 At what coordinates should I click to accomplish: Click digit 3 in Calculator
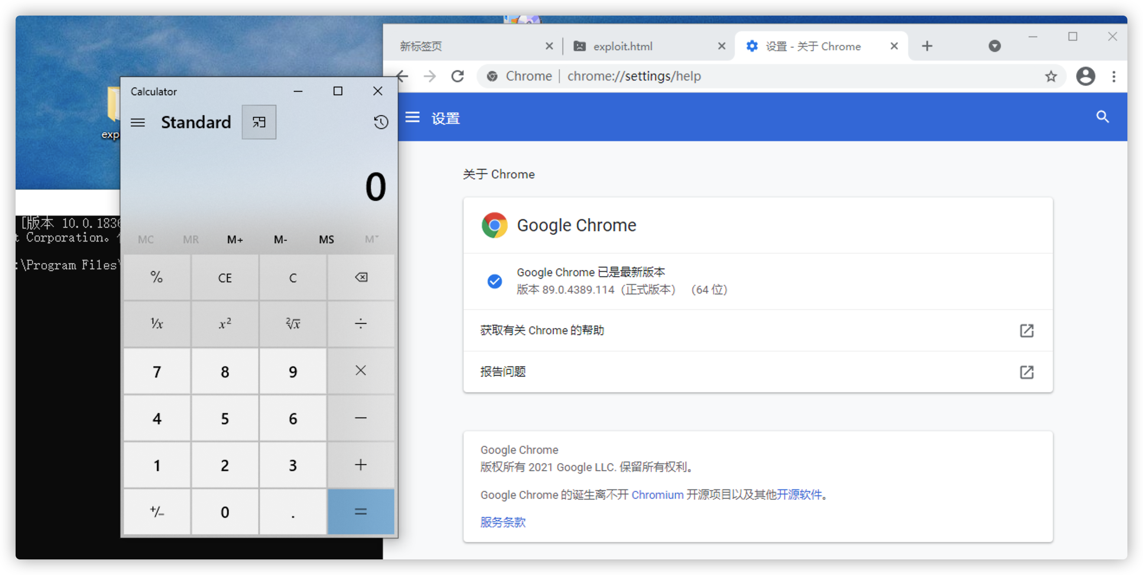[293, 465]
